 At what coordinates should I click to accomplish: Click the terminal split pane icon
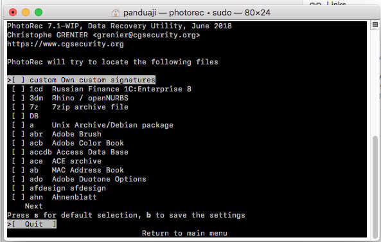(x=375, y=25)
